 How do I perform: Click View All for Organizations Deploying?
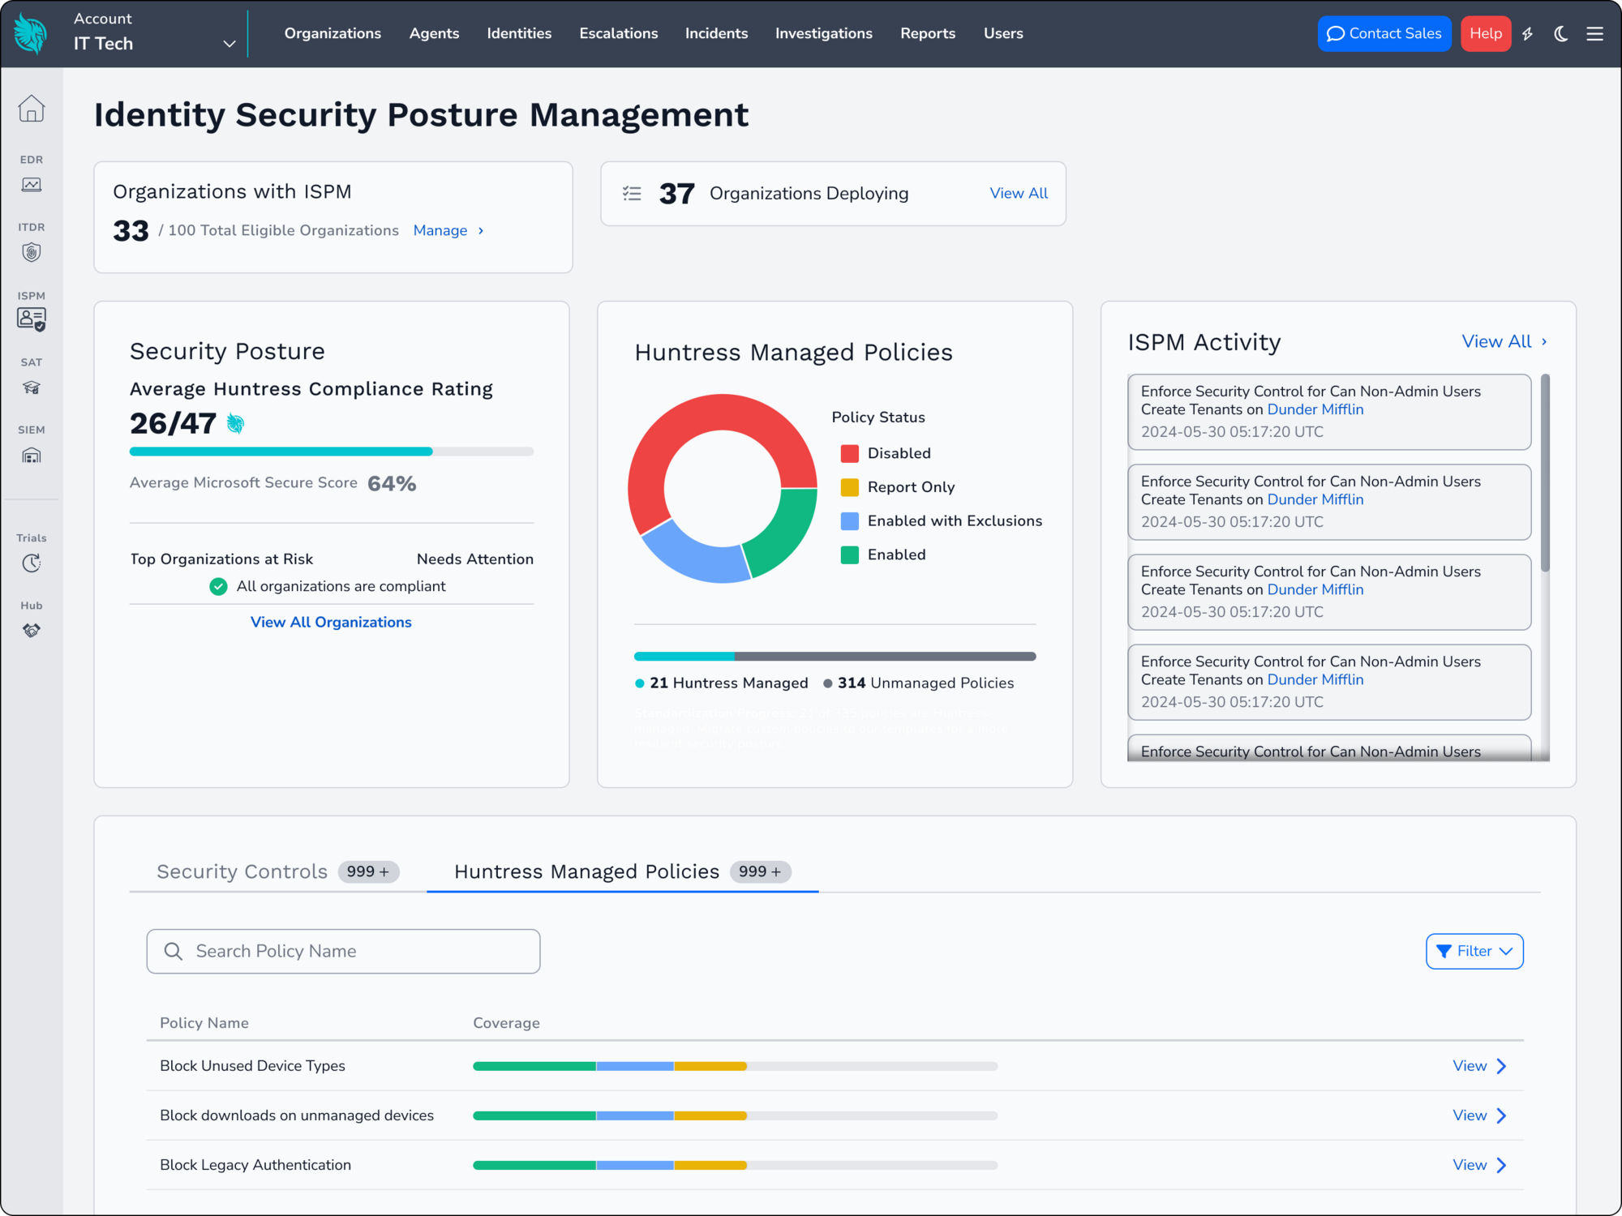pyautogui.click(x=1019, y=194)
